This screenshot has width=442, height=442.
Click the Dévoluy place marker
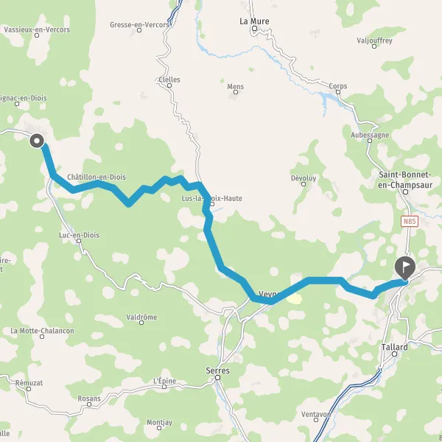[304, 184]
